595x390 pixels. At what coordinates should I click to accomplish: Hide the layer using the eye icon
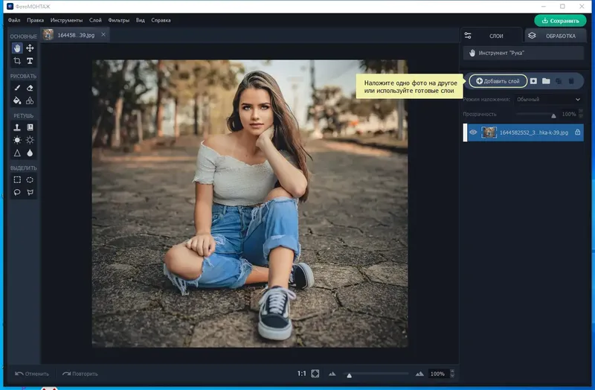pyautogui.click(x=473, y=132)
